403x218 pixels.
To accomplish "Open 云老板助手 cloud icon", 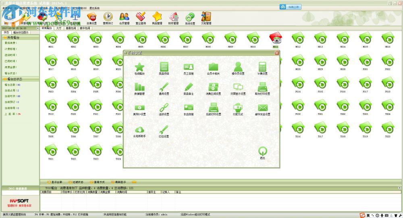I will pos(139,131).
